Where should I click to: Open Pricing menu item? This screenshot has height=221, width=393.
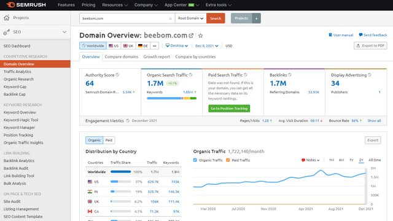88,5
